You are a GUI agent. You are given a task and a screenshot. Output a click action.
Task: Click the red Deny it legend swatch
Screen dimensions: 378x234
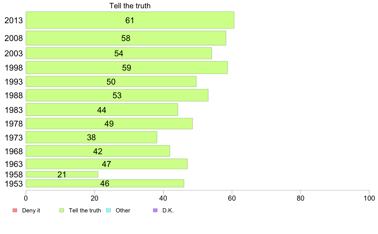(15, 210)
